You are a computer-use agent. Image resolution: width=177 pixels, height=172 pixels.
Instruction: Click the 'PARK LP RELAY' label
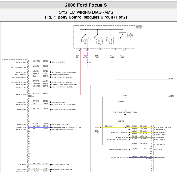160,140
